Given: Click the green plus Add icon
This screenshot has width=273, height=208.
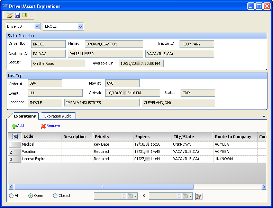Looking at the screenshot, I should click(x=14, y=126).
